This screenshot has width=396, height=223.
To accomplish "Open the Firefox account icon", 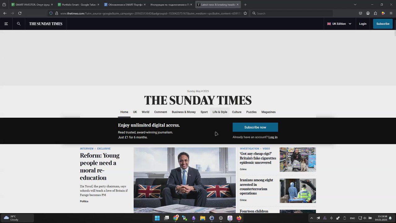I will (x=368, y=13).
